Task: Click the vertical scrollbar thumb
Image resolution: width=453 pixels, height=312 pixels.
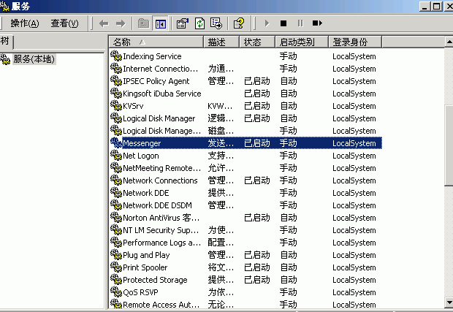Action: tap(449, 145)
